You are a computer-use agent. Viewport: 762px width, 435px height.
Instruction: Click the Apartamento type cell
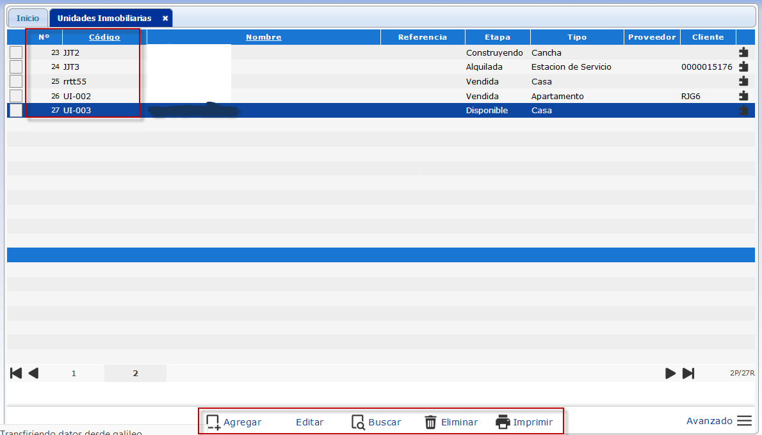coord(557,96)
